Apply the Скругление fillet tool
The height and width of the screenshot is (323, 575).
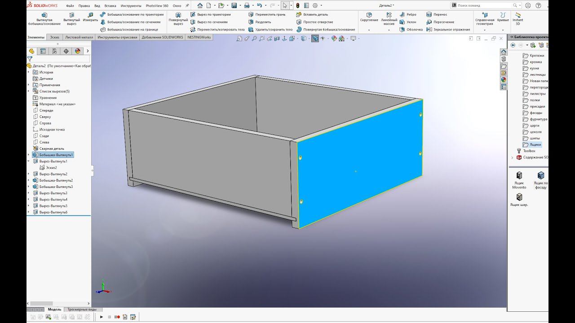(369, 17)
